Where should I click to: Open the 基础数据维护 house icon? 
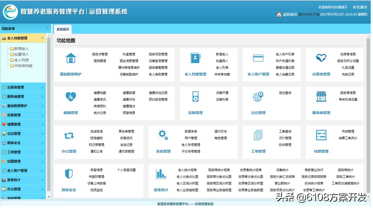pyautogui.click(x=70, y=58)
